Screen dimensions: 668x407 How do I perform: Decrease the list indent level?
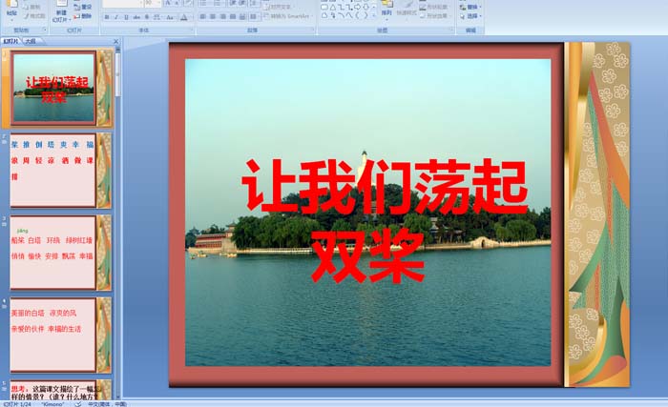[x=232, y=3]
